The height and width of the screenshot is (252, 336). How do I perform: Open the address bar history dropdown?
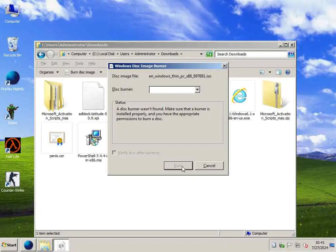click(x=201, y=54)
